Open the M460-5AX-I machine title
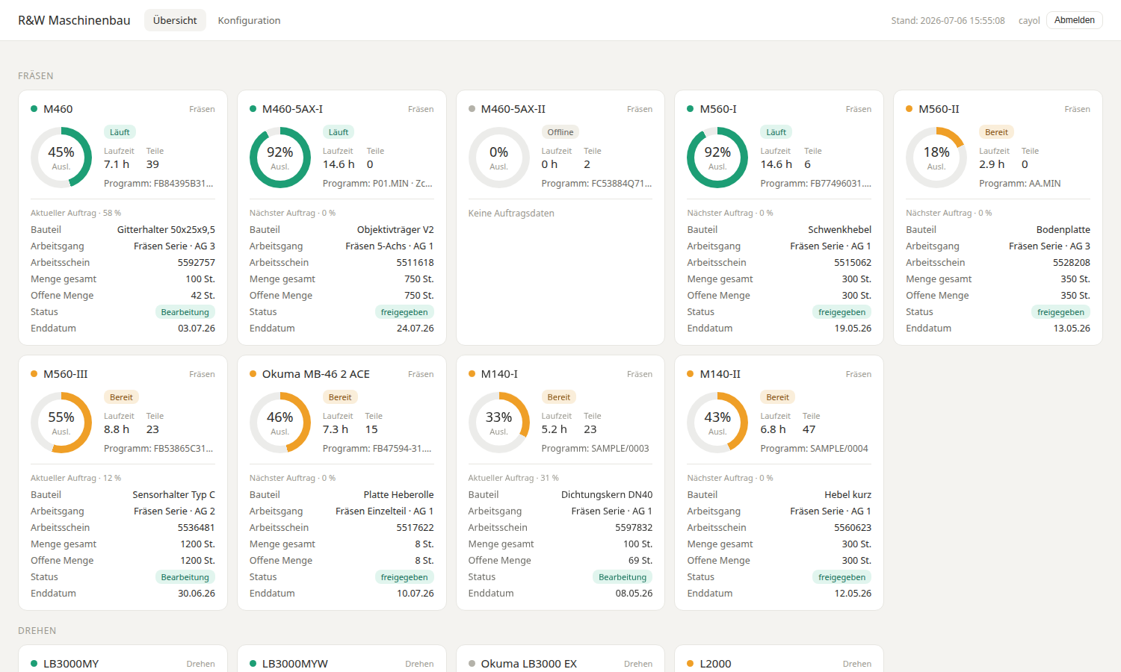This screenshot has height=672, width=1121. pos(292,109)
